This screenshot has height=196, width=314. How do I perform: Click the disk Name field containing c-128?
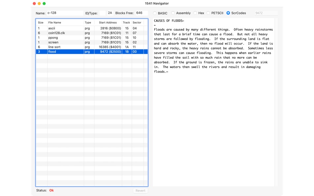coord(65,13)
